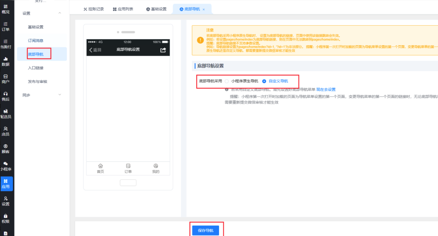Image resolution: width=438 pixels, height=236 pixels.
Task: Close the 底部导航 tab
Action: 204,9
